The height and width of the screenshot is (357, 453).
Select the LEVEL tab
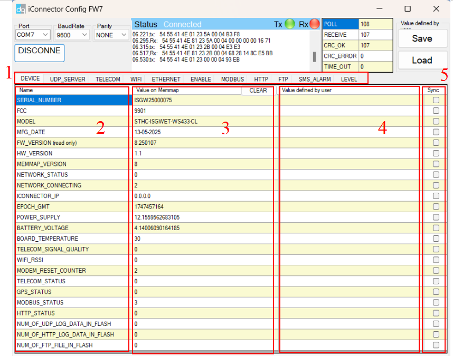click(x=349, y=80)
